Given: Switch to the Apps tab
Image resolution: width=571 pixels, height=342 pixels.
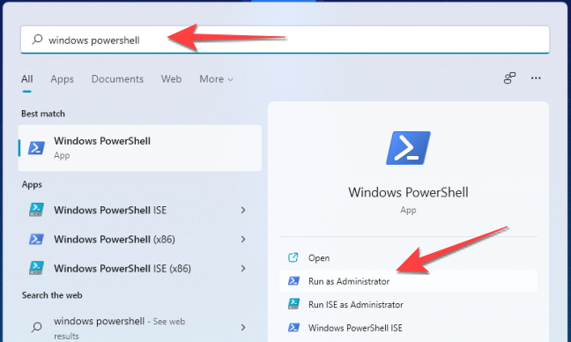Looking at the screenshot, I should coord(62,79).
